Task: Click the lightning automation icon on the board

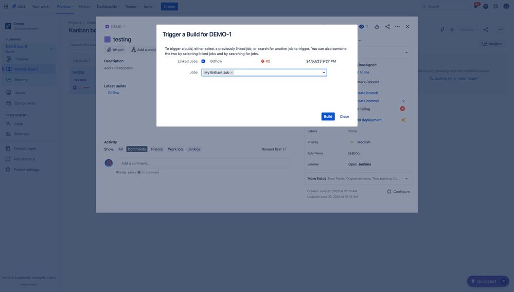Action: click(442, 29)
